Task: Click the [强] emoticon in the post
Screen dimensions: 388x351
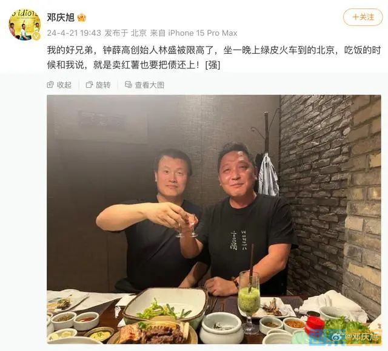Action: coord(213,65)
